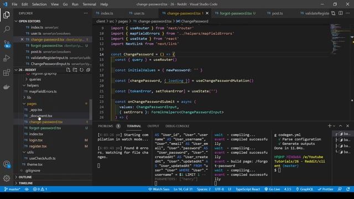Open useCheckAuth.ts in file tree

[42, 159]
